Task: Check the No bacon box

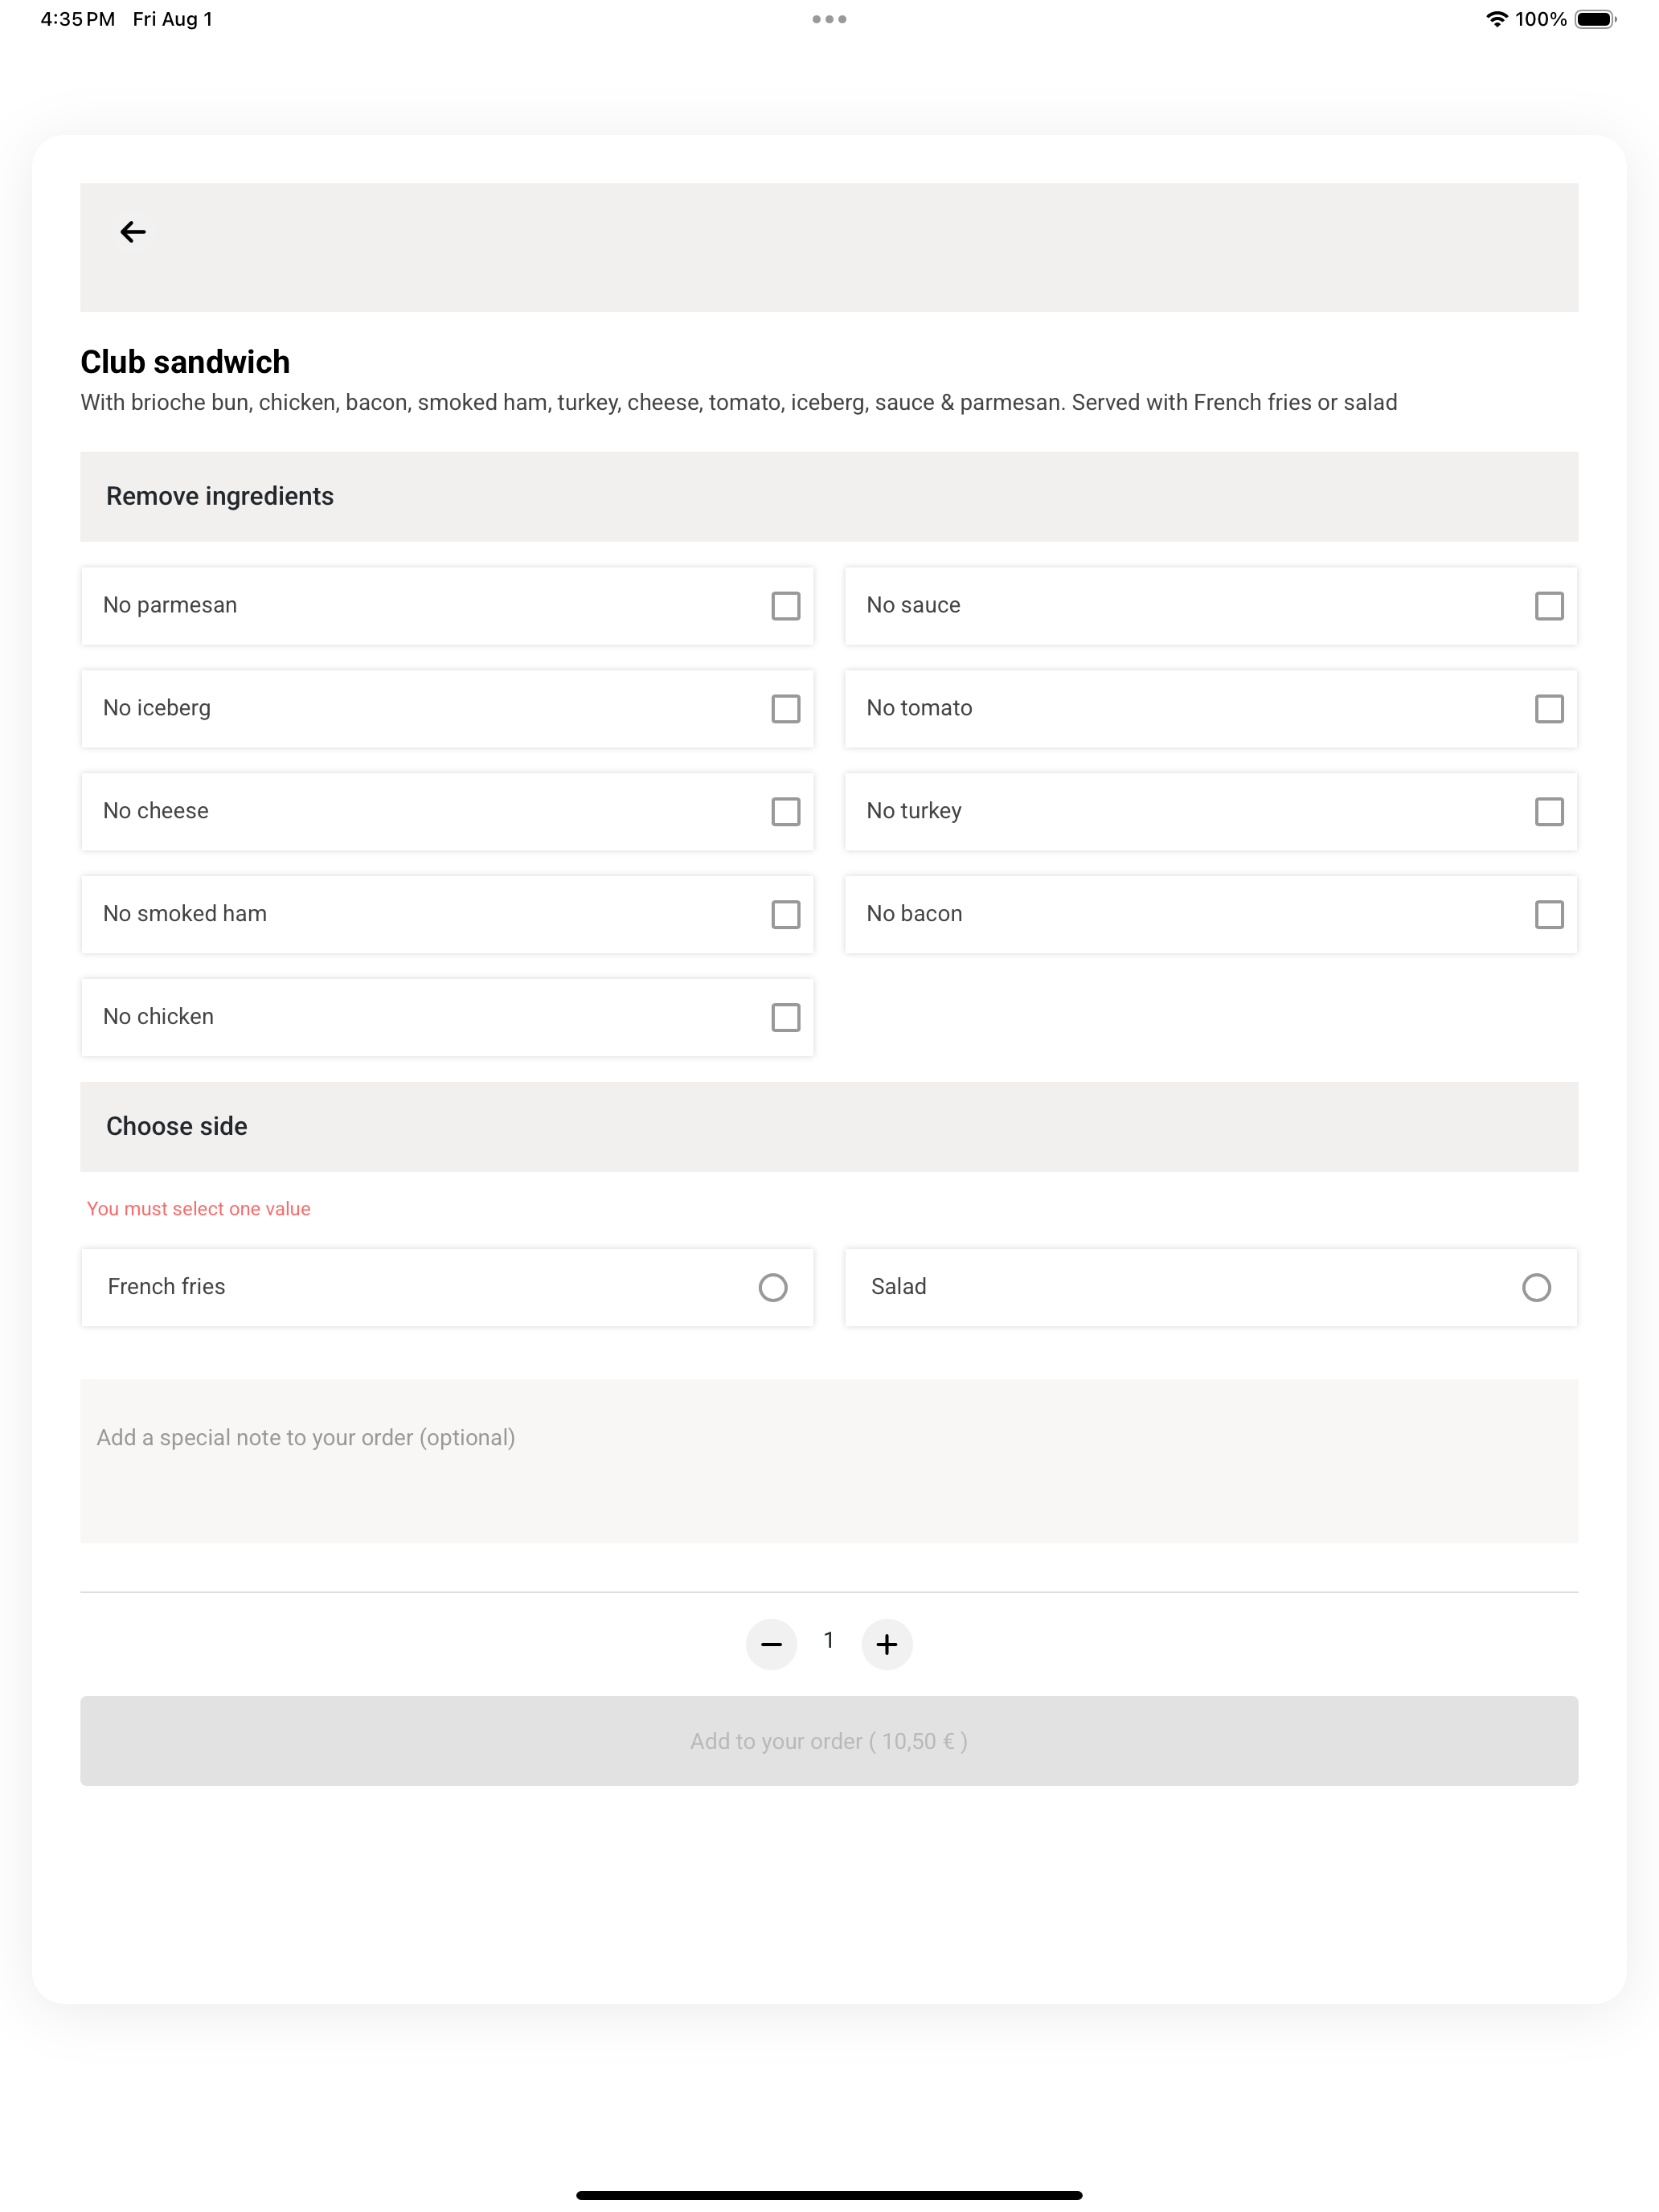Action: (x=1549, y=915)
